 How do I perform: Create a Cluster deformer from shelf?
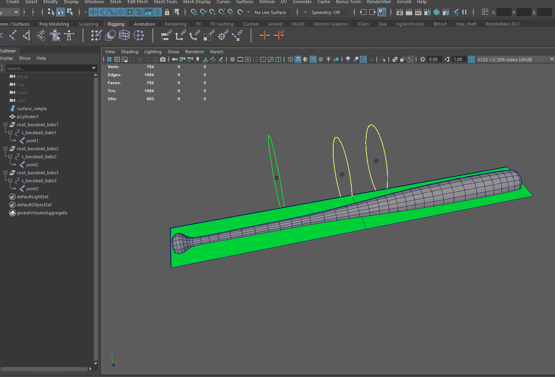(x=139, y=36)
